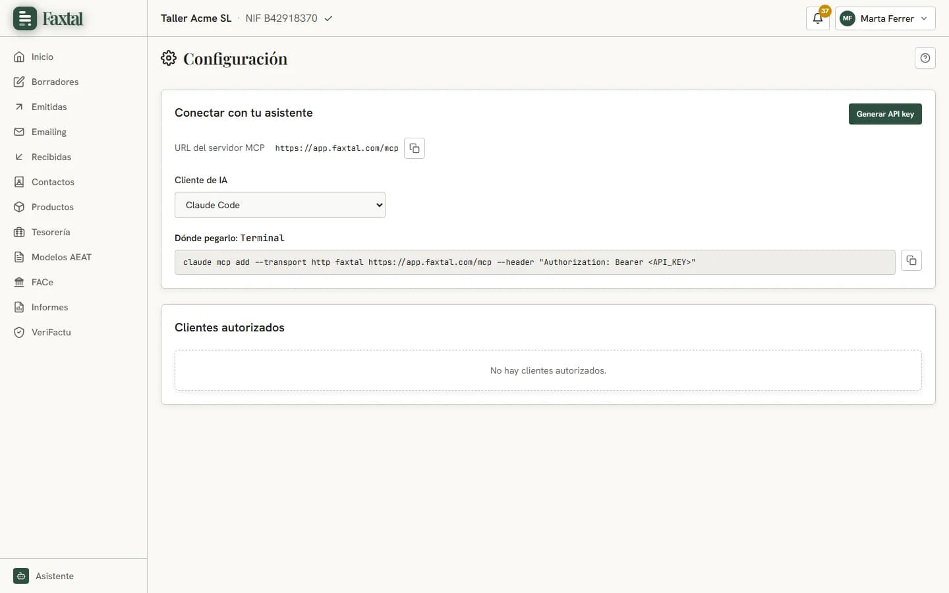Click the Productos box icon
The image size is (949, 593).
point(19,207)
